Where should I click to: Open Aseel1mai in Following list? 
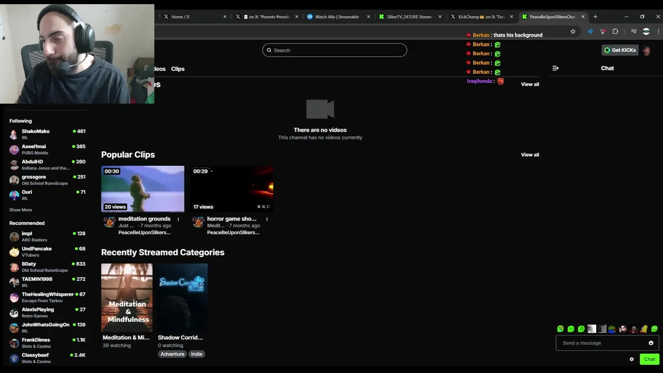pyautogui.click(x=47, y=149)
